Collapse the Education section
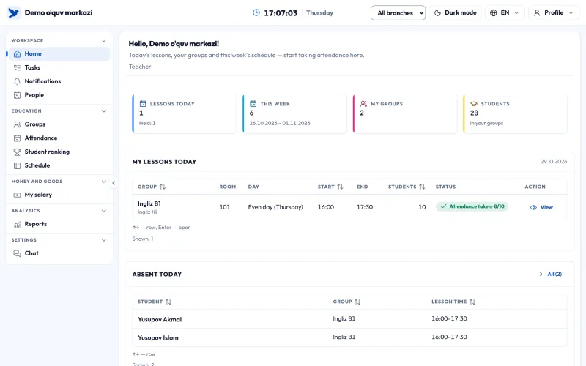This screenshot has height=366, width=586. coord(104,111)
